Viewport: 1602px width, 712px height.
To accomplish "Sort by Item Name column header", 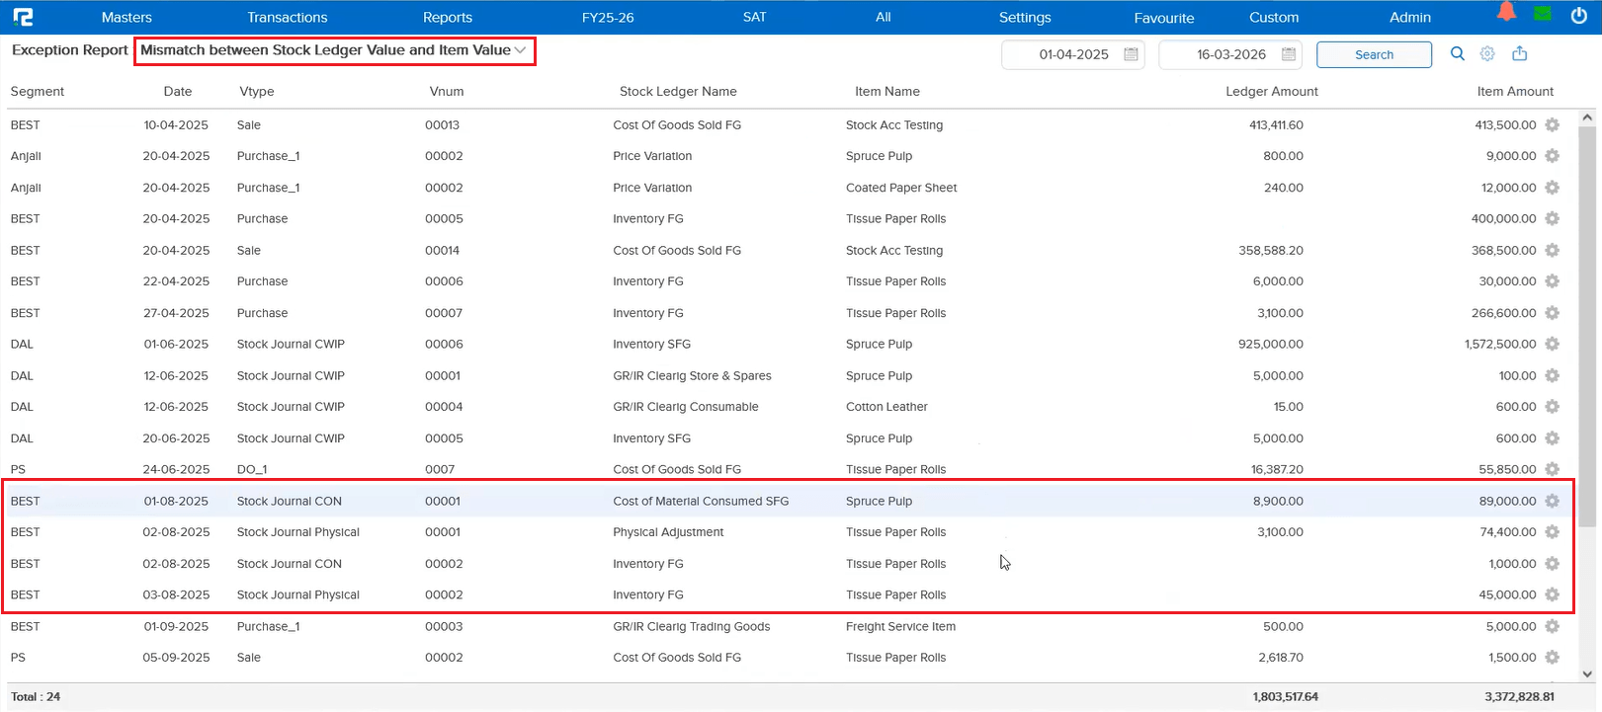I will tap(887, 92).
